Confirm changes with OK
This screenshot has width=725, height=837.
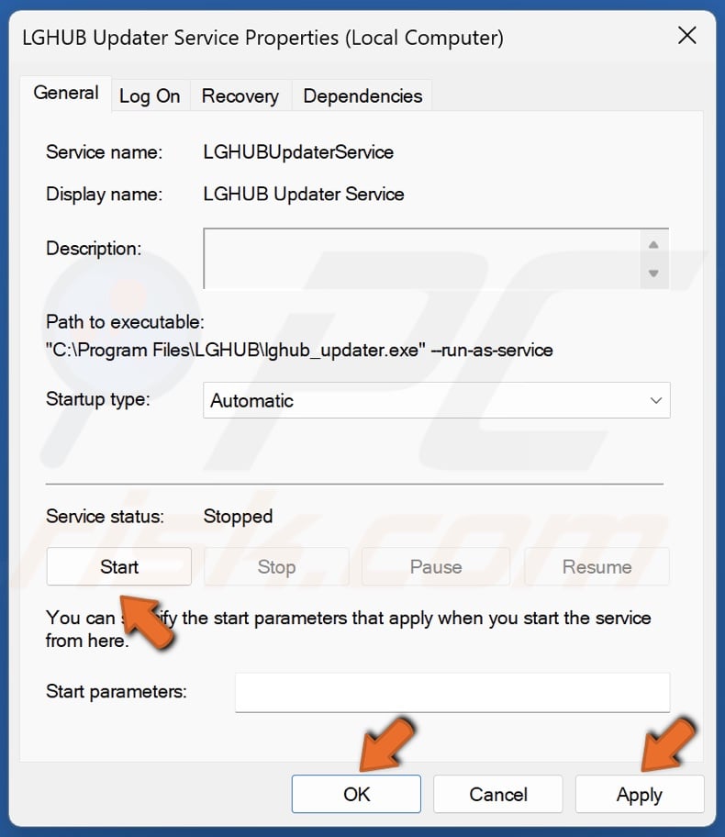tap(356, 794)
